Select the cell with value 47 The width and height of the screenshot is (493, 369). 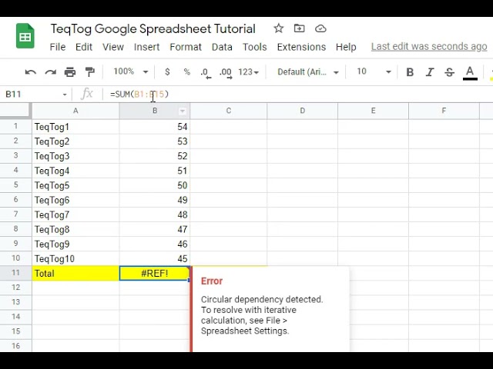155,229
